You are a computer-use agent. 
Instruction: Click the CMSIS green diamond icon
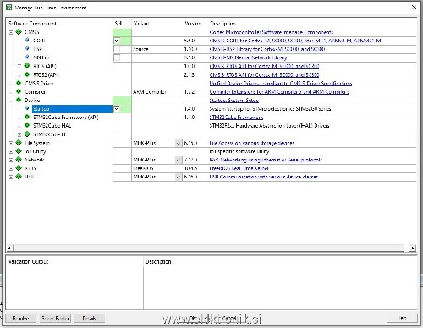(19, 32)
